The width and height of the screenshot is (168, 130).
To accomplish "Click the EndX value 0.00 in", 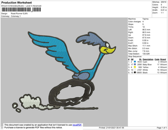I will click(145, 40).
